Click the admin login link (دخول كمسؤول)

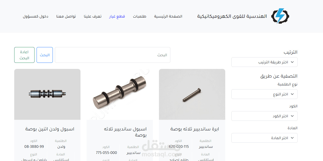point(36,16)
